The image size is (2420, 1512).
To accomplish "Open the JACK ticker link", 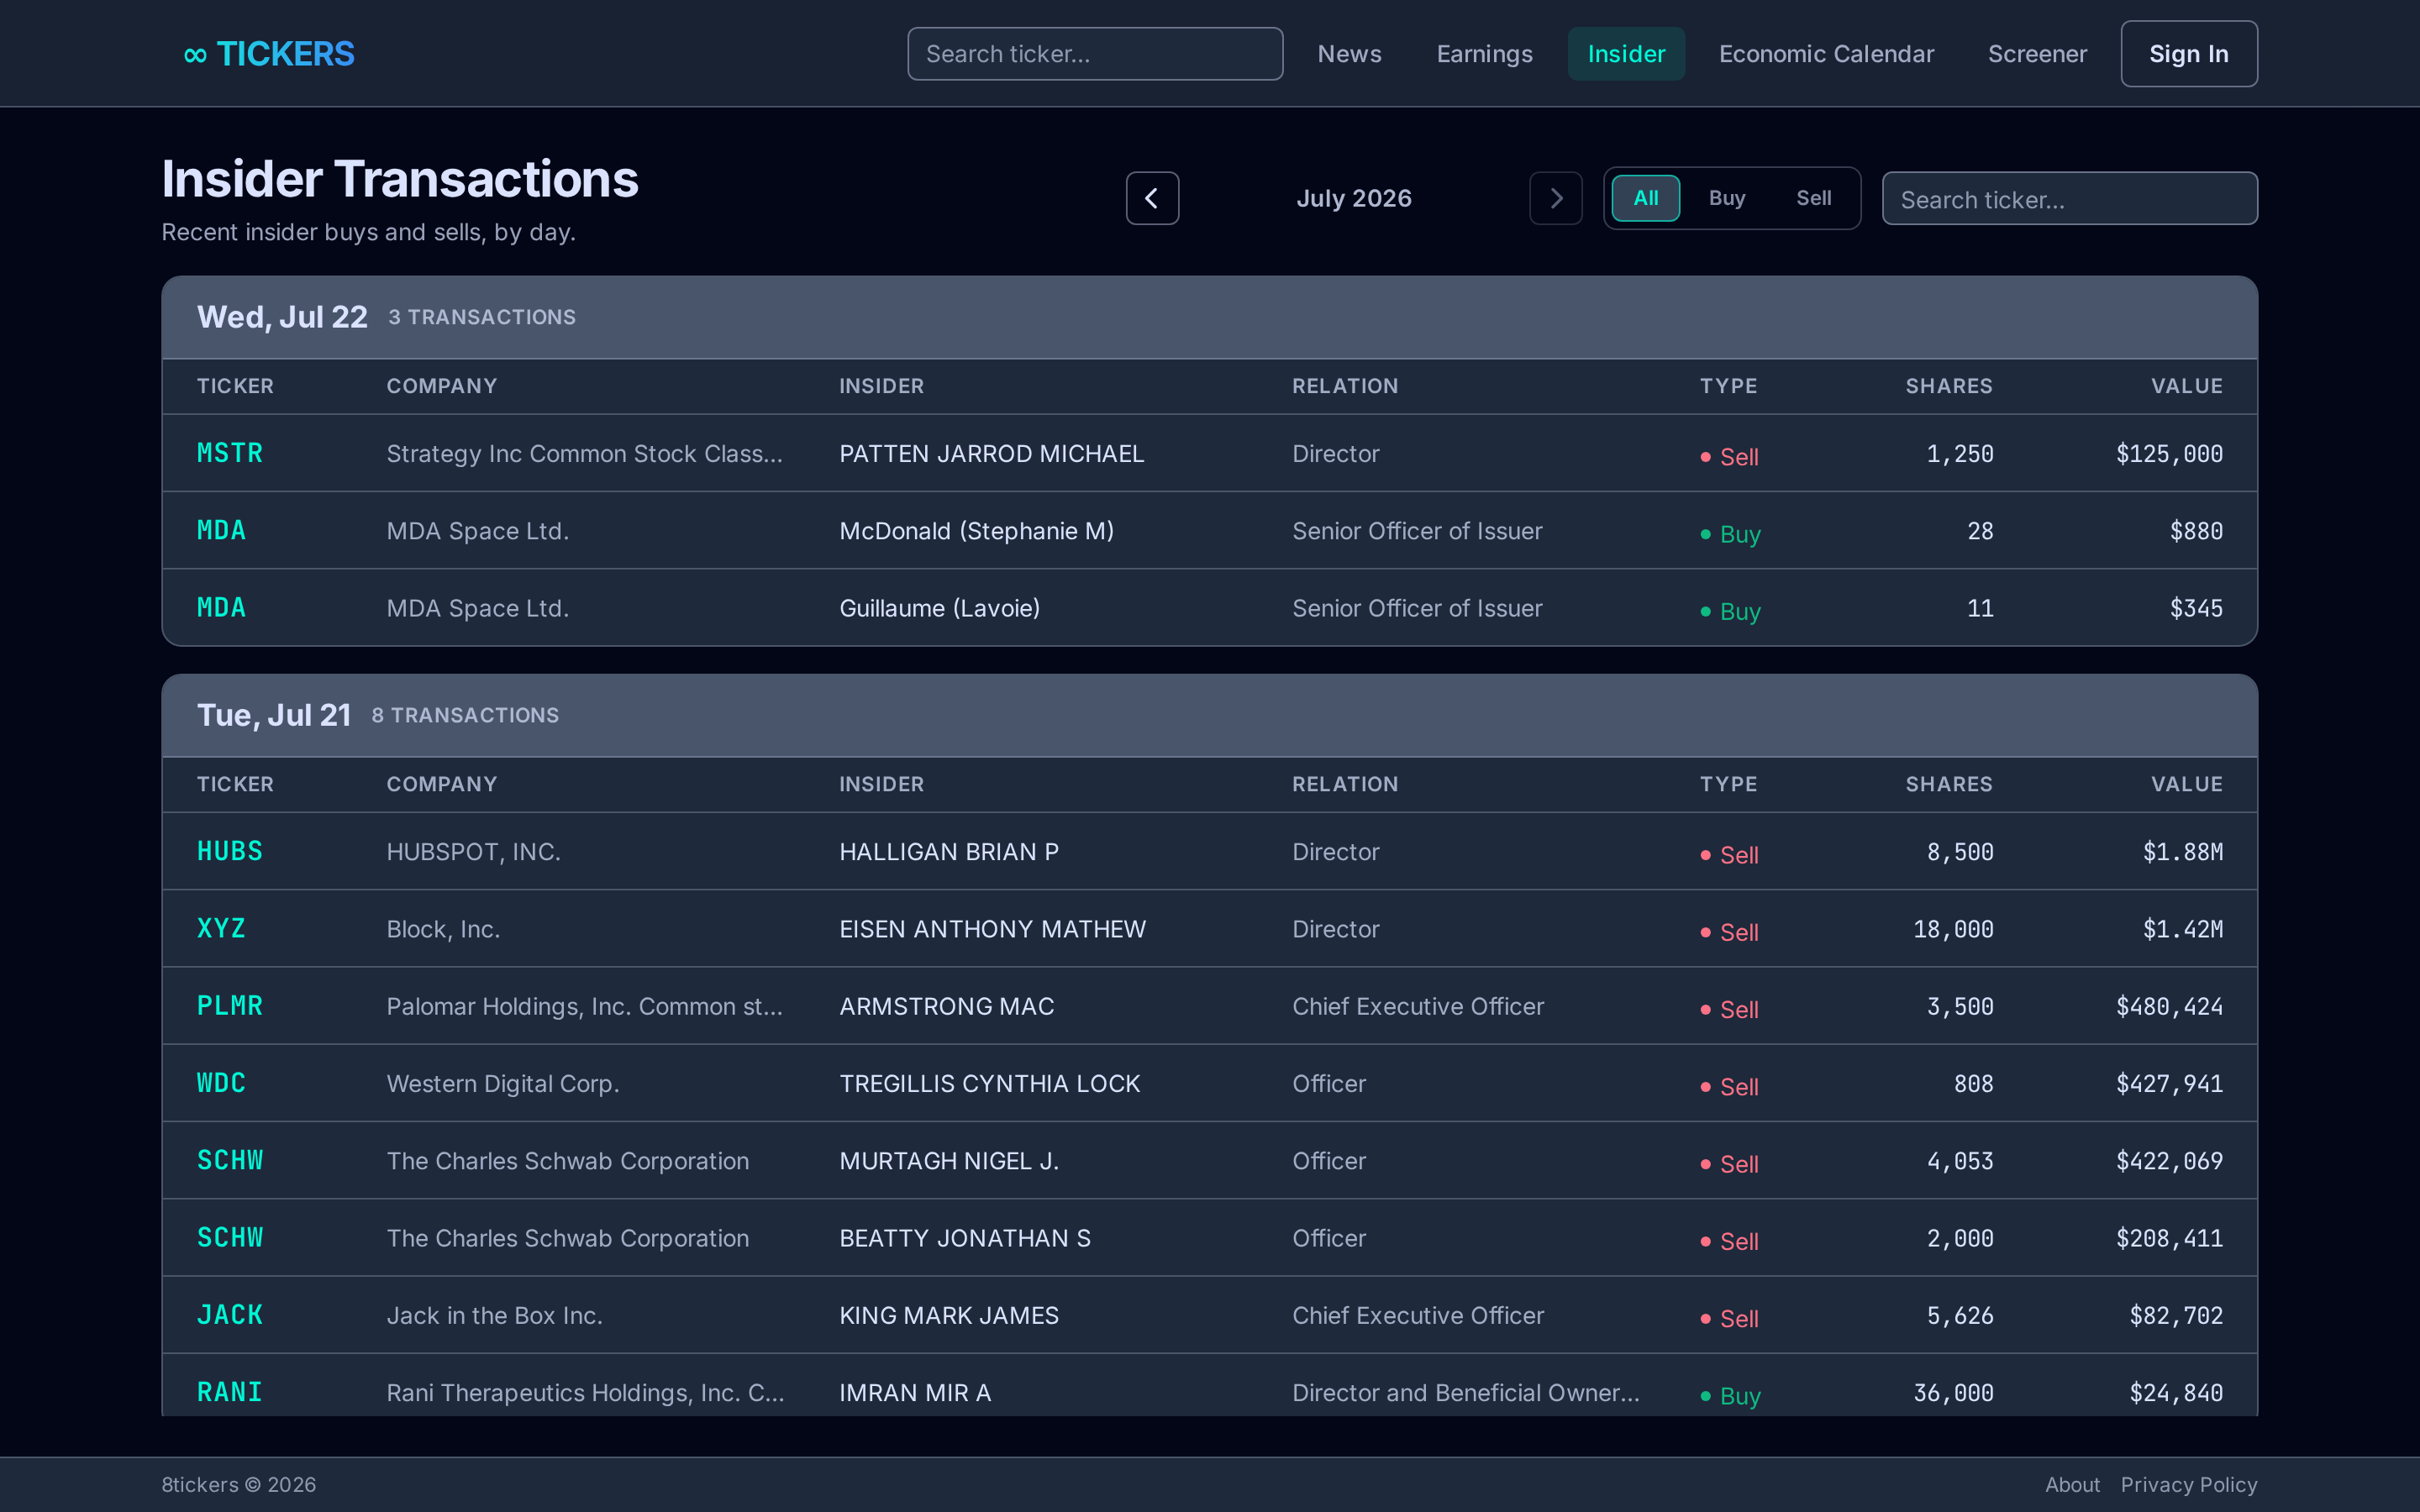I will (x=230, y=1314).
